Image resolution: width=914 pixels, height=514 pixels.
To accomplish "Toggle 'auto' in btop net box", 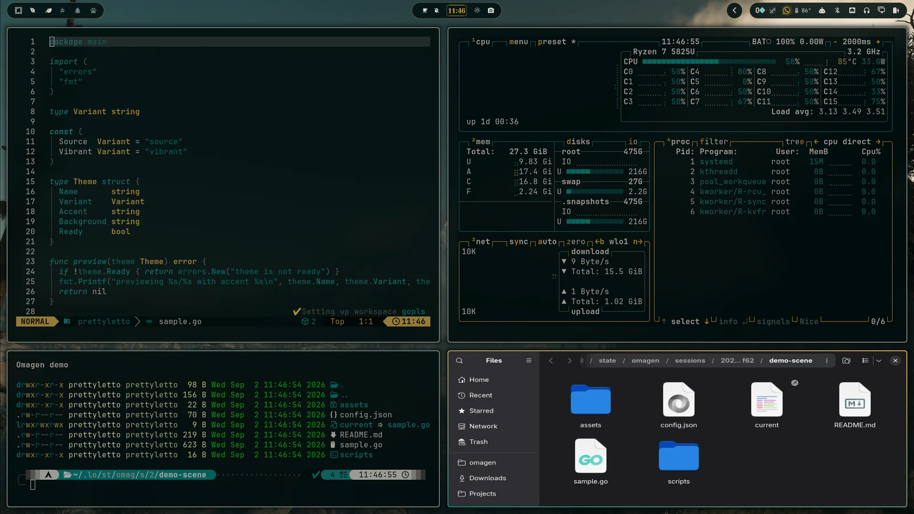I will (x=547, y=242).
